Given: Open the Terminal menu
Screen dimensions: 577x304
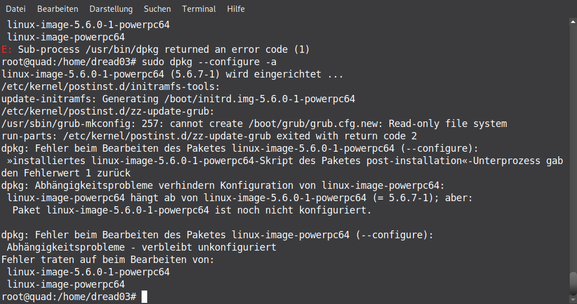Looking at the screenshot, I should [x=199, y=9].
